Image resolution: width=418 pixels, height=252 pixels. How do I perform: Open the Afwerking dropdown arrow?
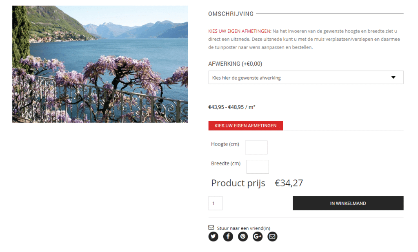coord(393,77)
